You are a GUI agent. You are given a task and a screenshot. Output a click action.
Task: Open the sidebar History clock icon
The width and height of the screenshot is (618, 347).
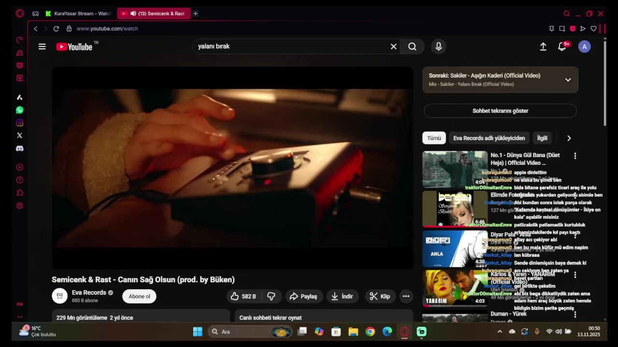pyautogui.click(x=20, y=180)
